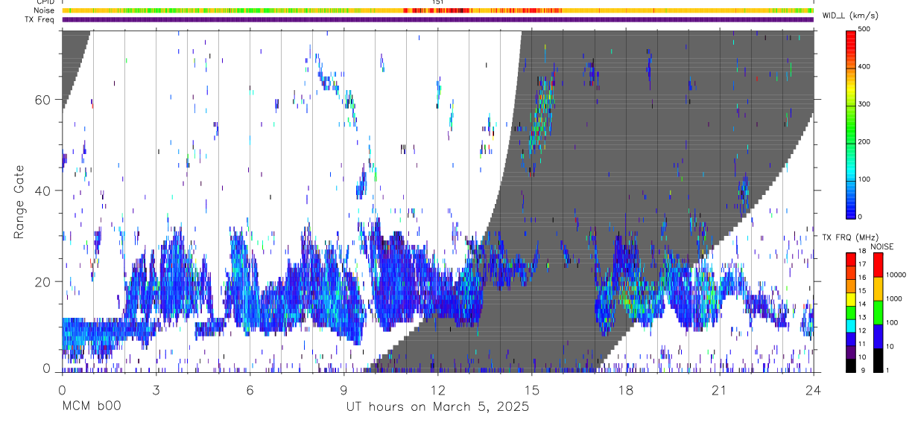Click x-axis tick label 9
The image size is (915, 422).
click(x=343, y=390)
